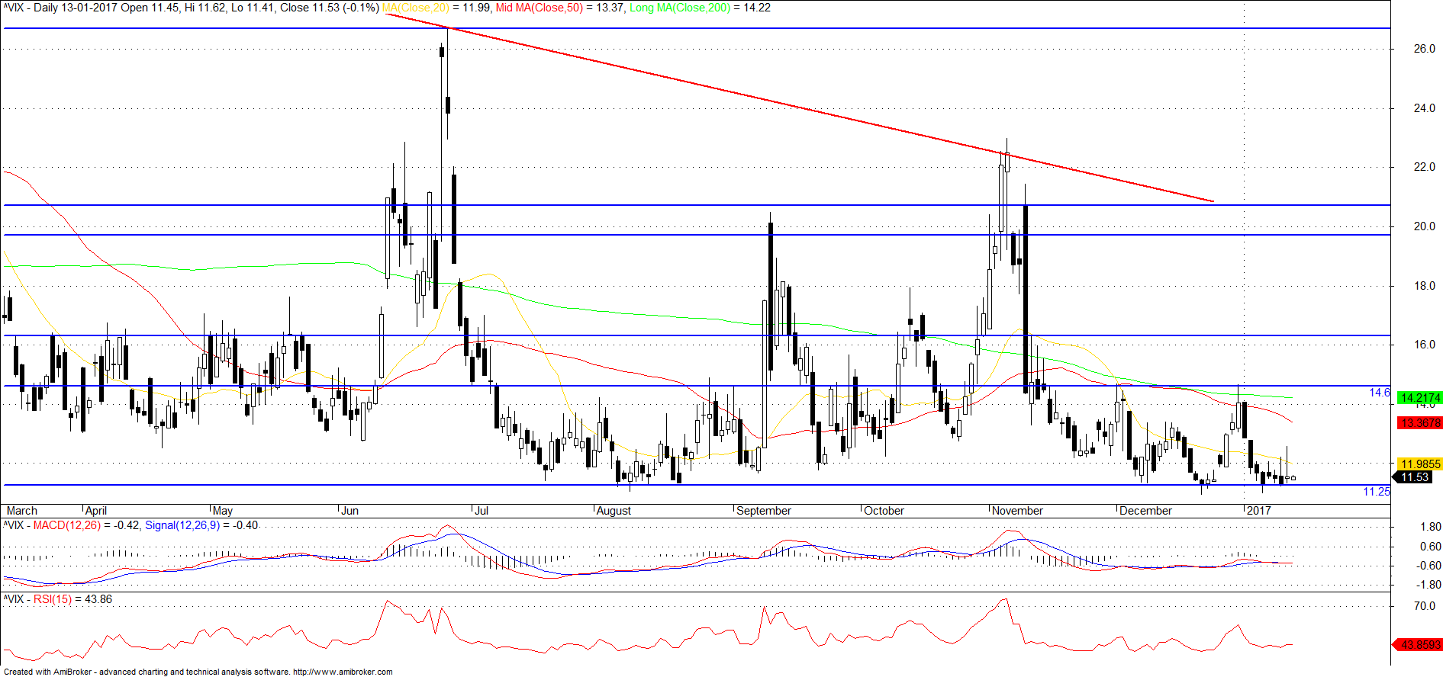Select the 14.6 support level label

[1380, 393]
